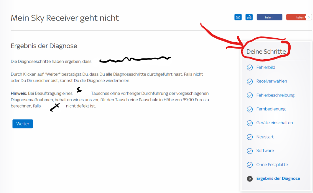Click the red teilen share button
313x193 pixels.
click(296, 17)
